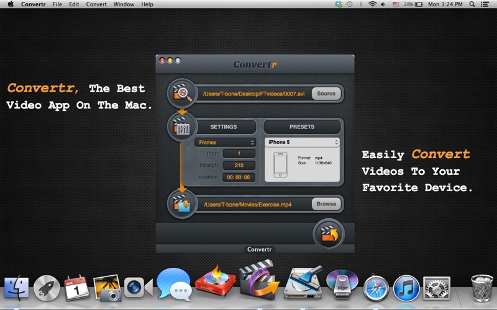This screenshot has height=310, width=497.
Task: Open Finder from the dock
Action: click(x=17, y=288)
